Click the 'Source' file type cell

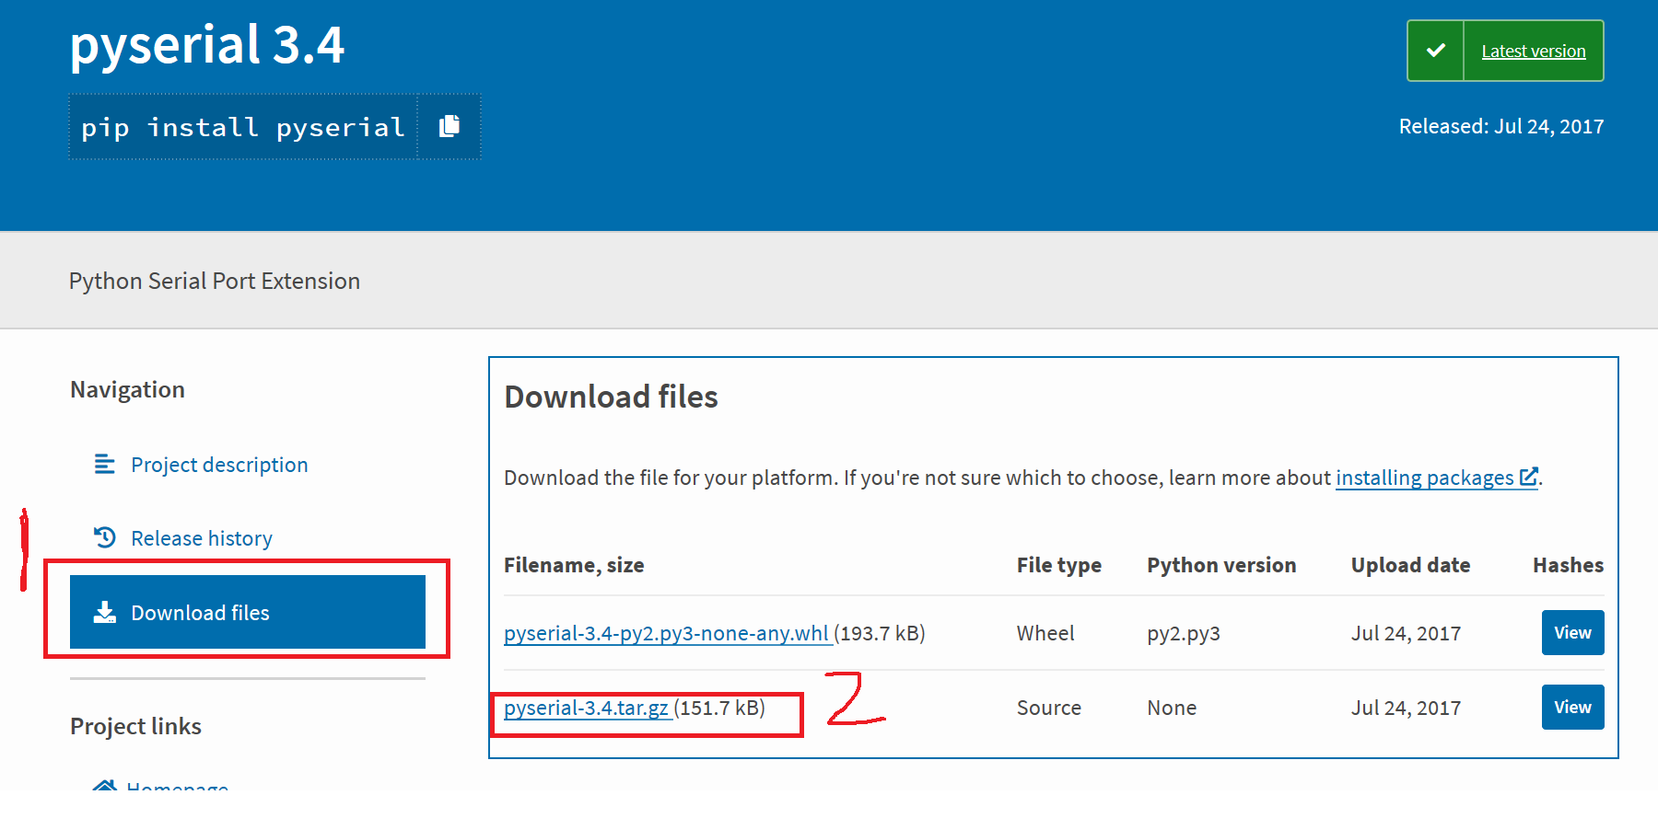[x=1049, y=708]
